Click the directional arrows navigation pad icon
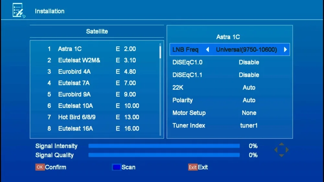The image size is (324, 182). point(281,150)
